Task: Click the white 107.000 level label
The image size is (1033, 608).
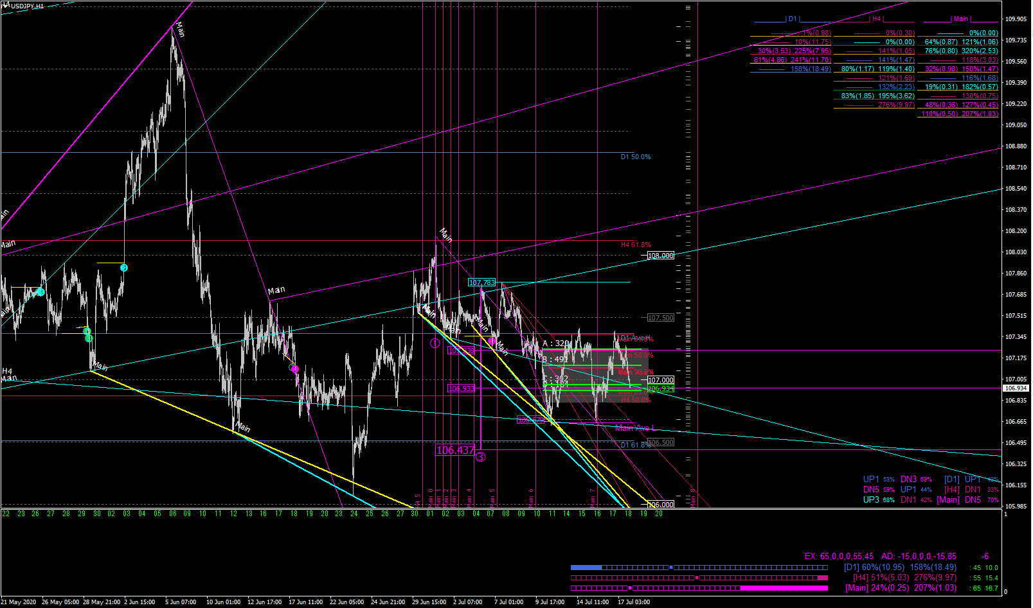Action: [x=661, y=380]
